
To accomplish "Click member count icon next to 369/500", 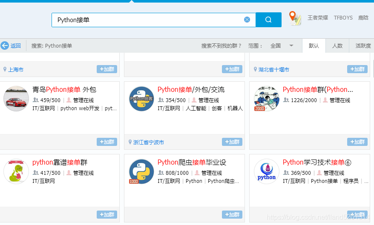I will (286, 173).
